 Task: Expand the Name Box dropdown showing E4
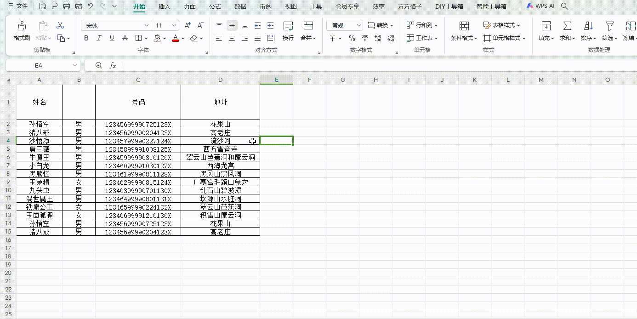click(75, 66)
